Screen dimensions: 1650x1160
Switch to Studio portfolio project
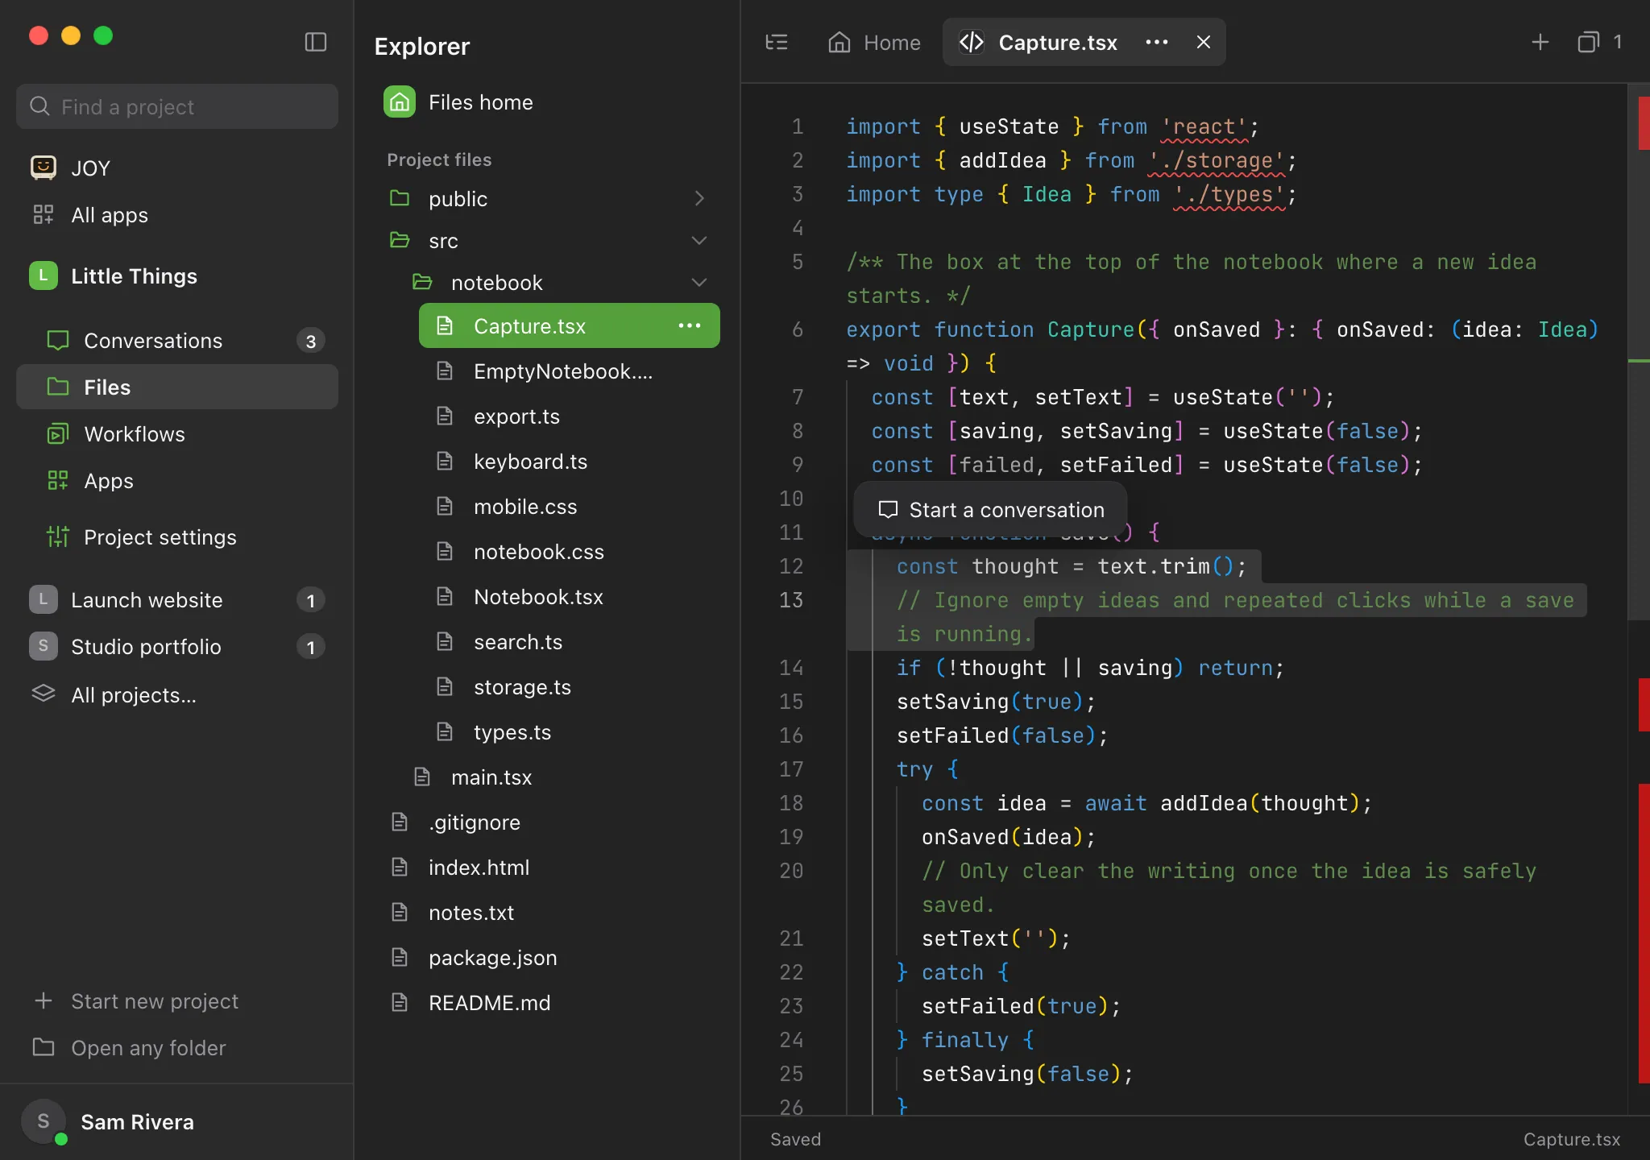tap(177, 646)
